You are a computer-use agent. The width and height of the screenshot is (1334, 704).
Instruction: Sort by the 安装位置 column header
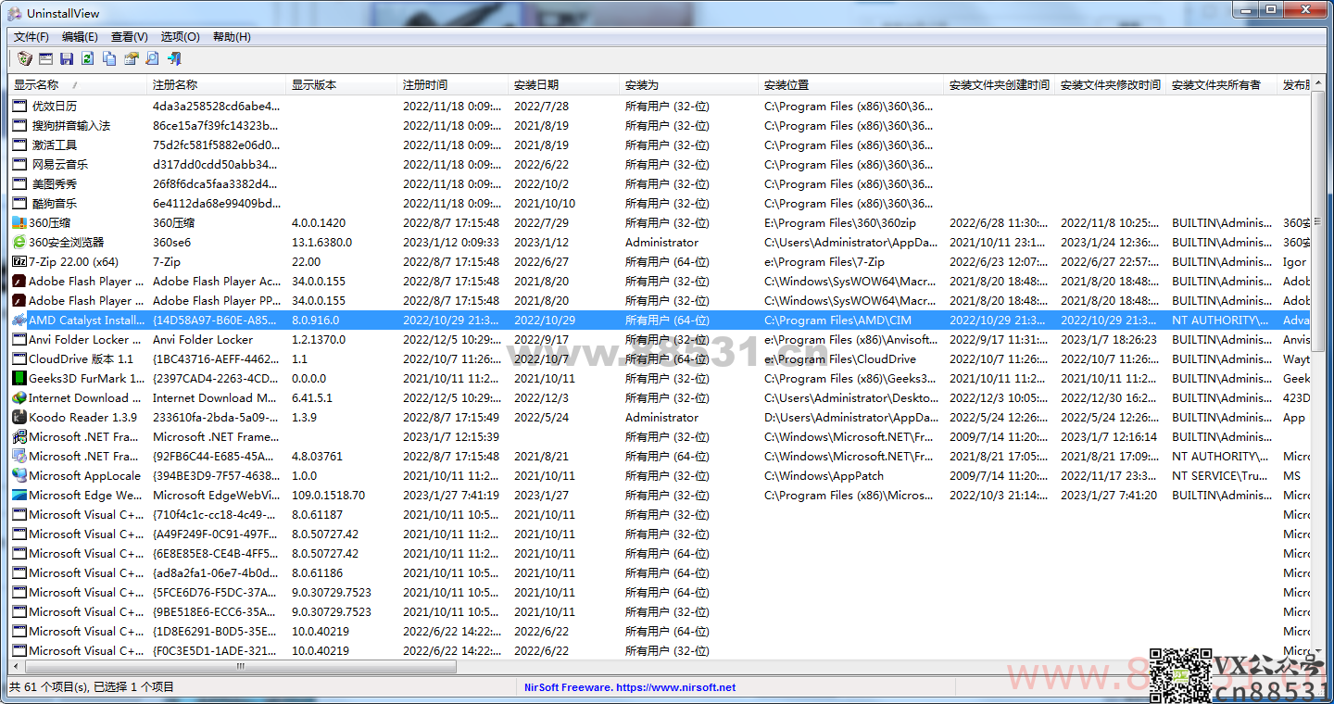click(x=851, y=85)
